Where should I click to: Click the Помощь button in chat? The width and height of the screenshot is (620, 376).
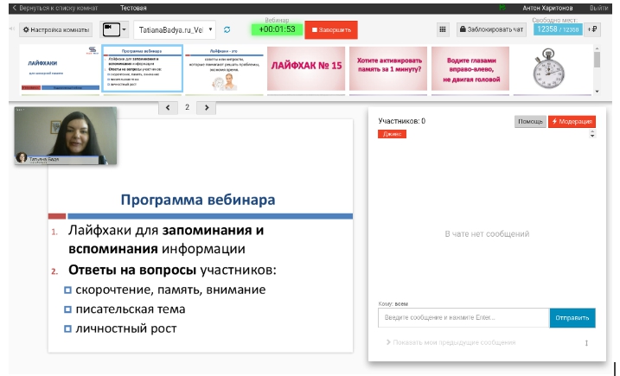tap(530, 121)
